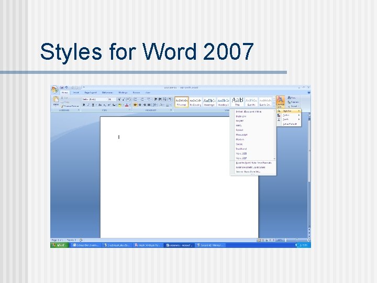The image size is (377, 283).
Task: Select Align Text Left
Action: [x=136, y=105]
